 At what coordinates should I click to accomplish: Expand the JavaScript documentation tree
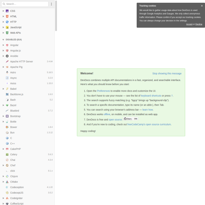click(3, 27)
